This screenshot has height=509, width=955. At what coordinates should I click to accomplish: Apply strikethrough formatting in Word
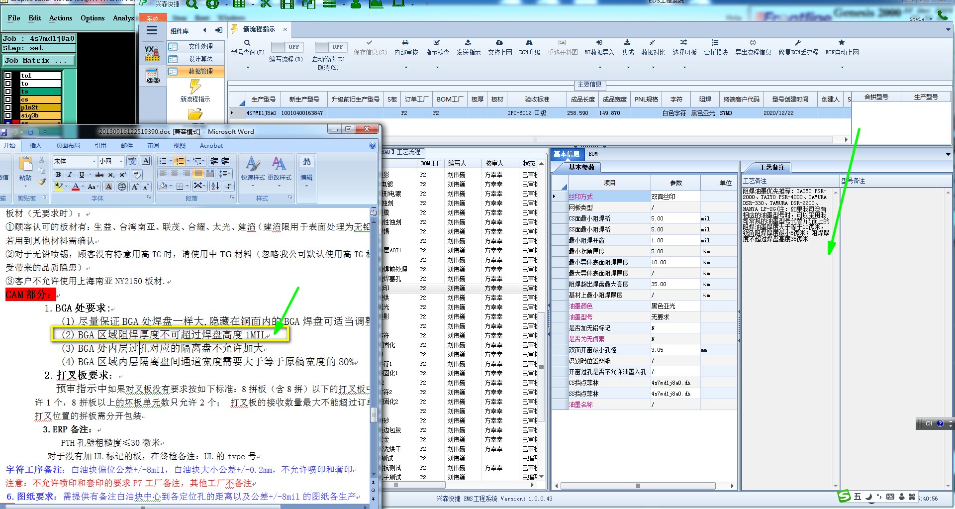pyautogui.click(x=99, y=175)
